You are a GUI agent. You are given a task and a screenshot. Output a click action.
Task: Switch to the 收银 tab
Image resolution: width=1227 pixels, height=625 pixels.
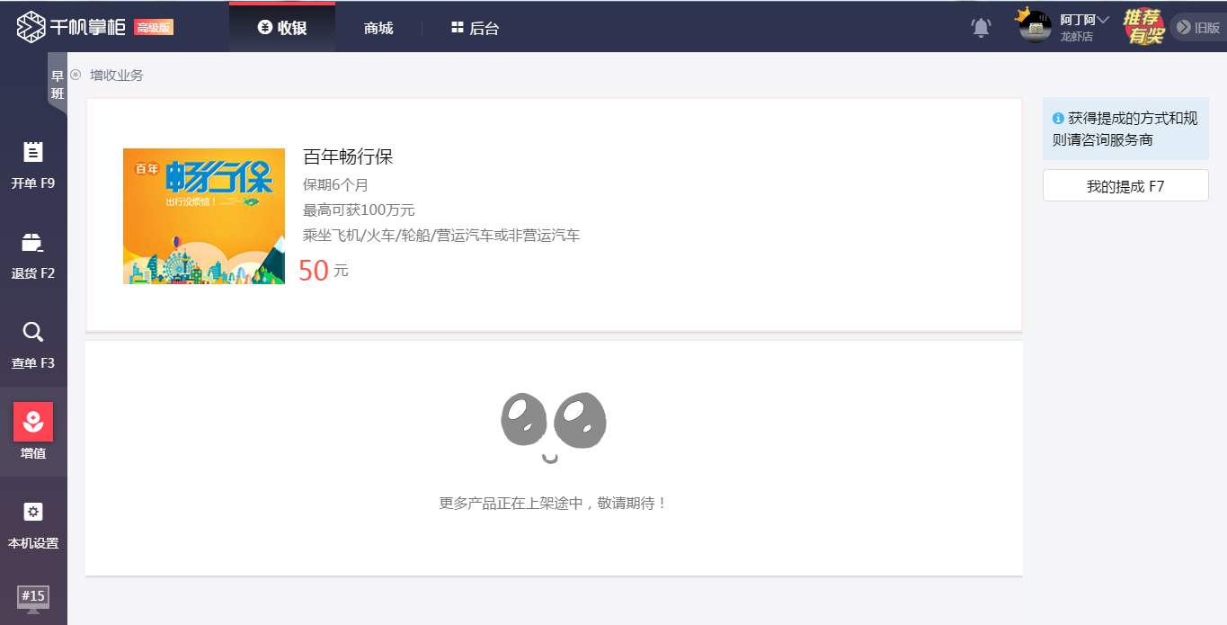[x=281, y=26]
